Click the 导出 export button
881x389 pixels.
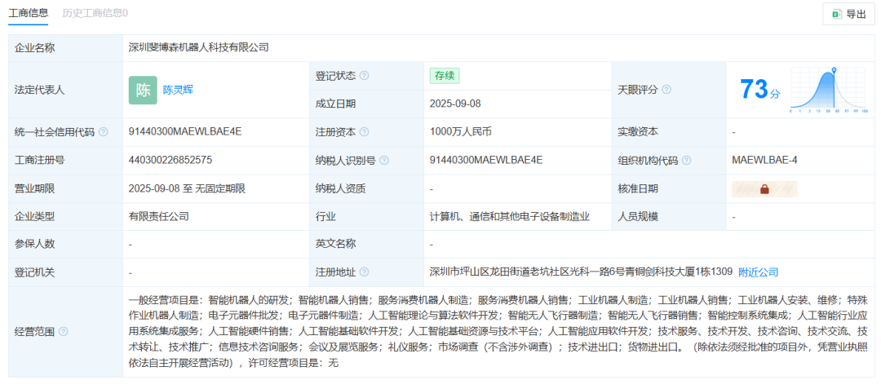[x=848, y=14]
